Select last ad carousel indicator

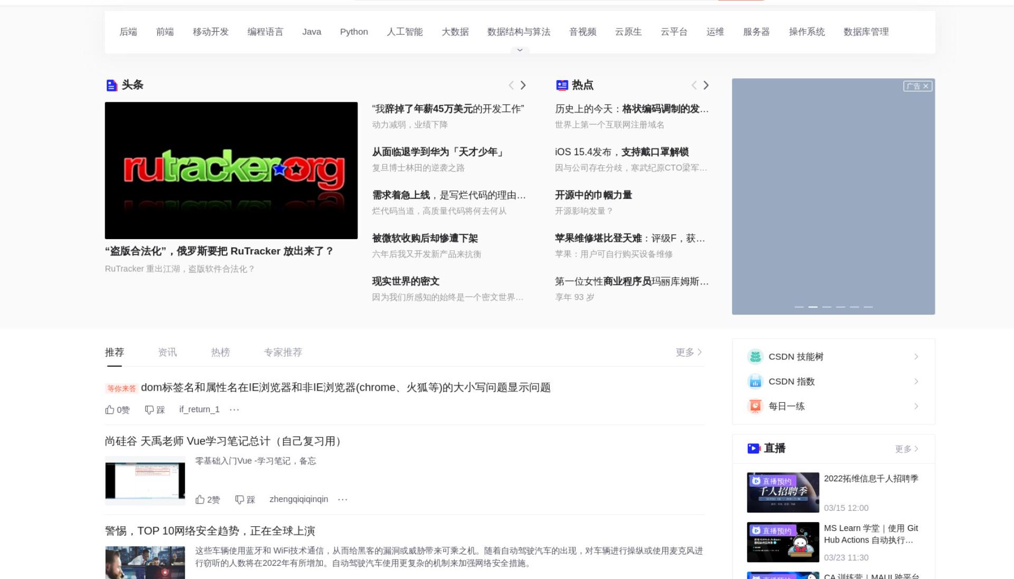point(868,307)
